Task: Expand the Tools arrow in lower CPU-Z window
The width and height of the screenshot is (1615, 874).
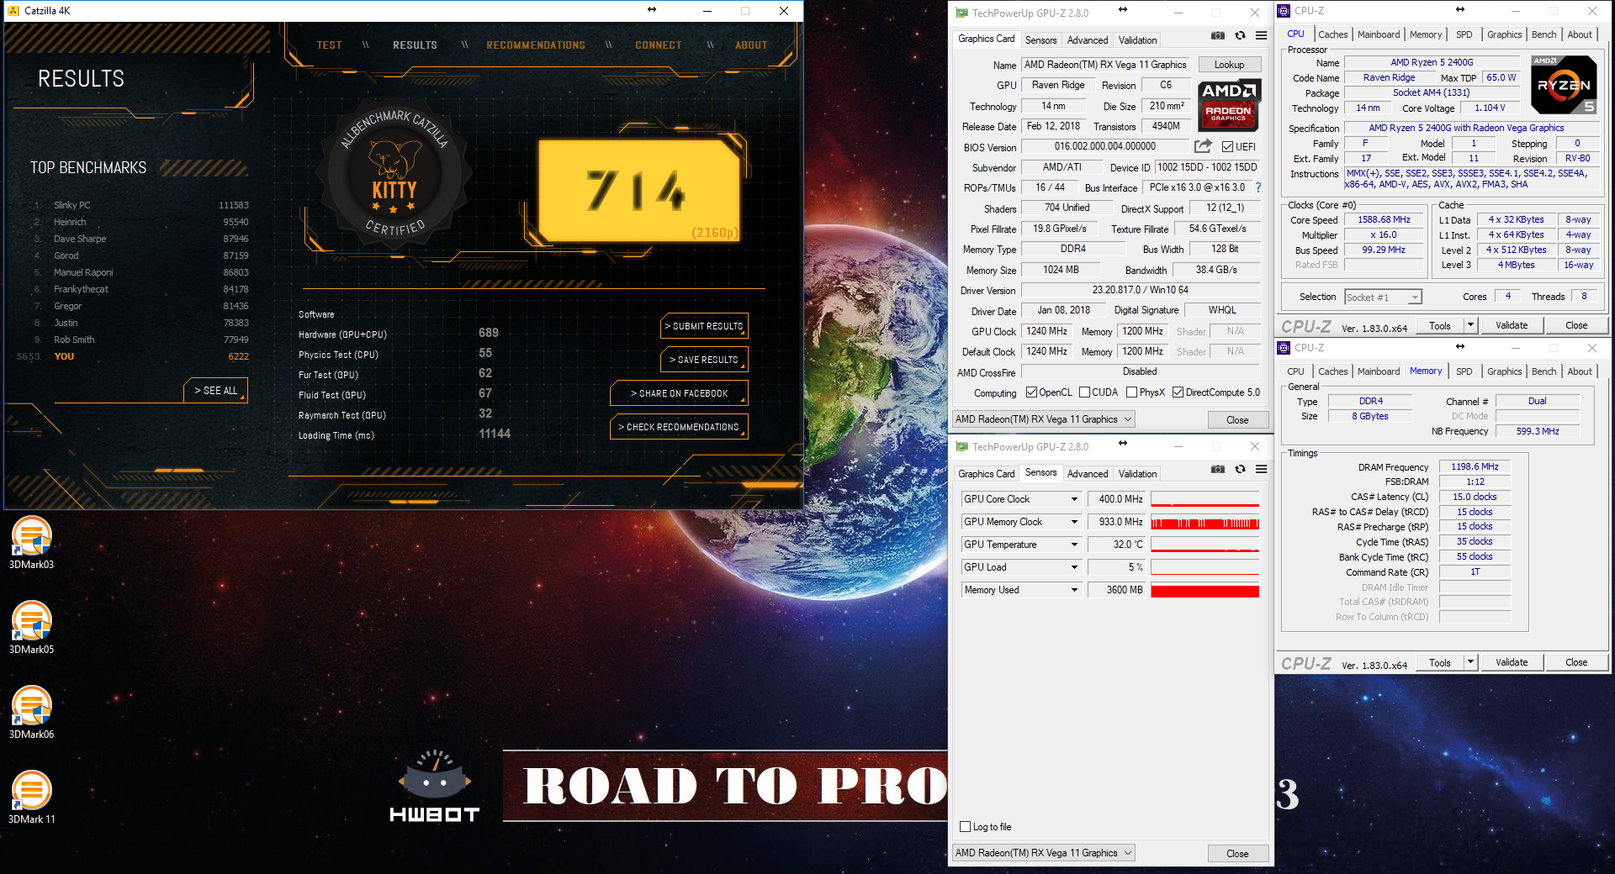Action: (1470, 662)
